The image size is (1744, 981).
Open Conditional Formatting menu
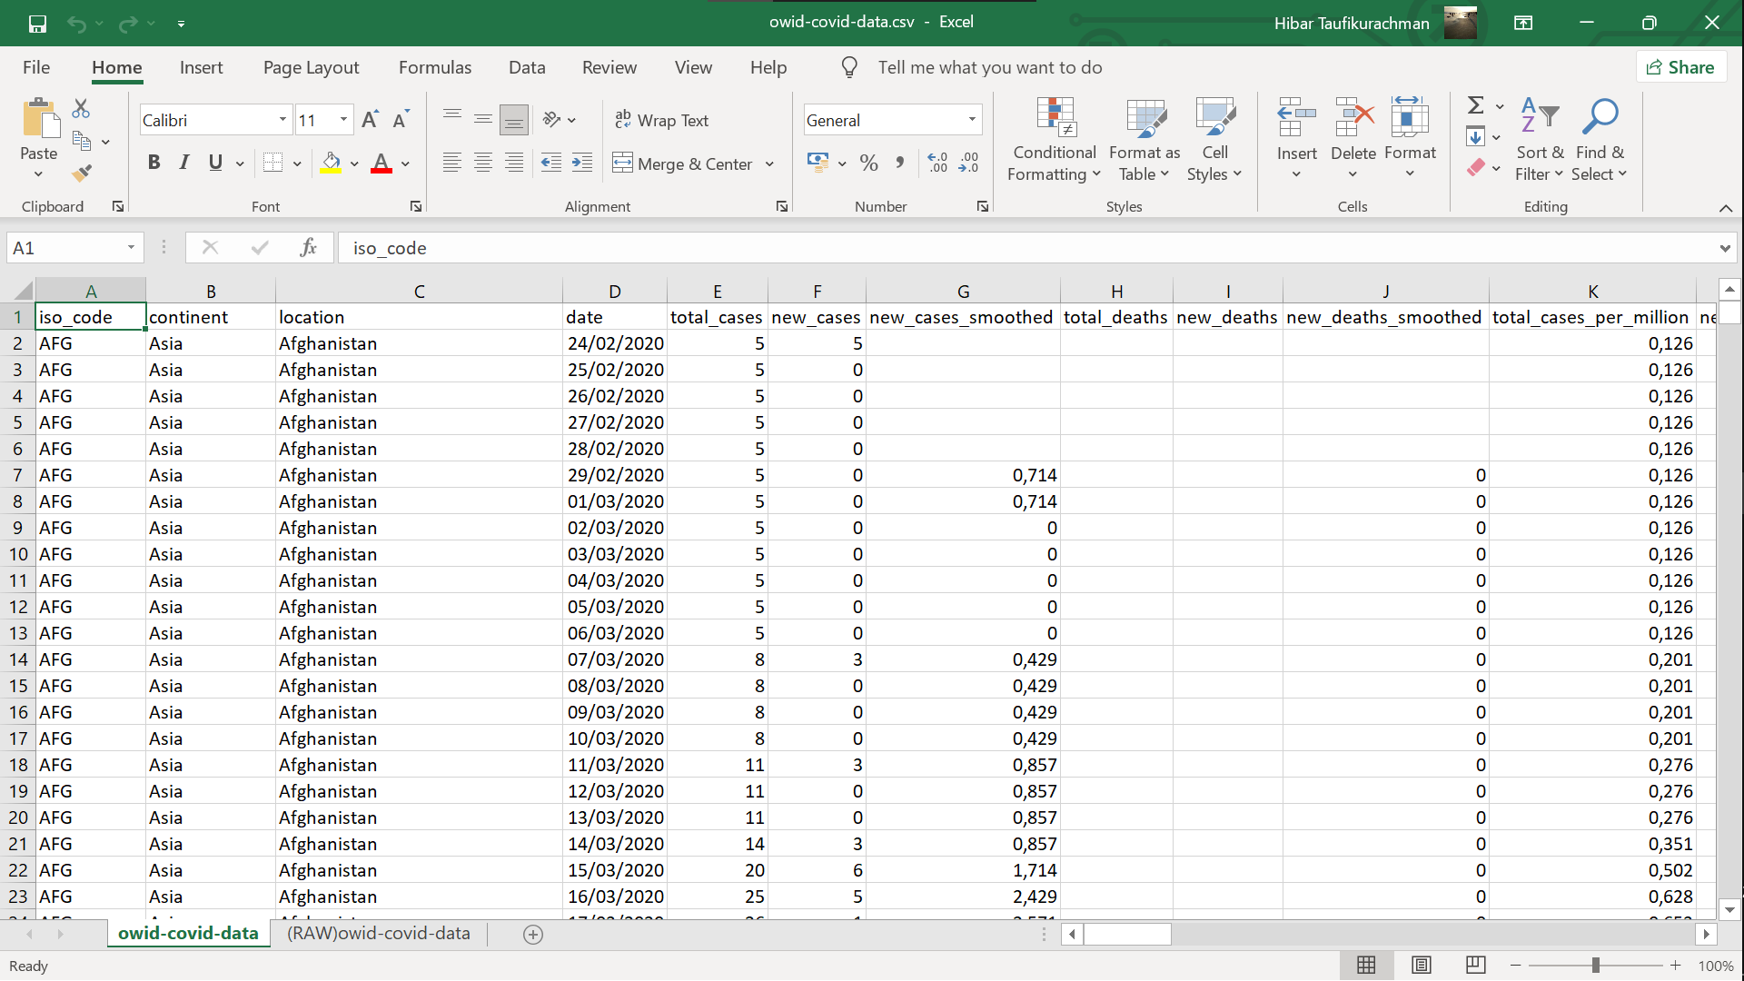[x=1055, y=139]
